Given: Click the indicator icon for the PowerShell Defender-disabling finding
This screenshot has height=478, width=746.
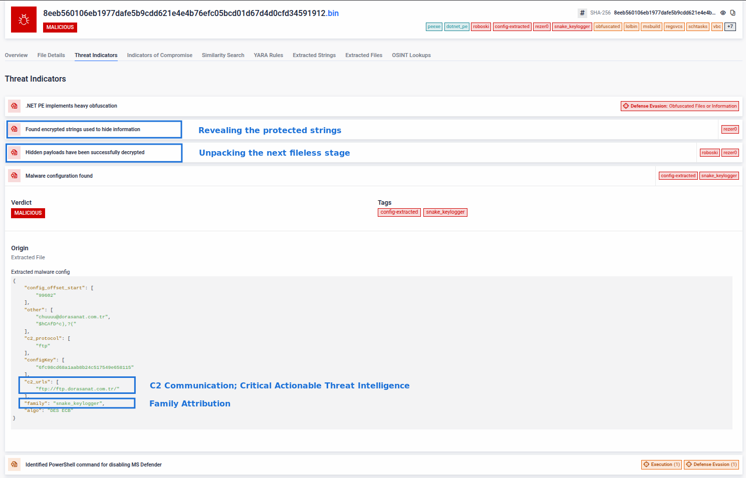Looking at the screenshot, I should [x=14, y=464].
